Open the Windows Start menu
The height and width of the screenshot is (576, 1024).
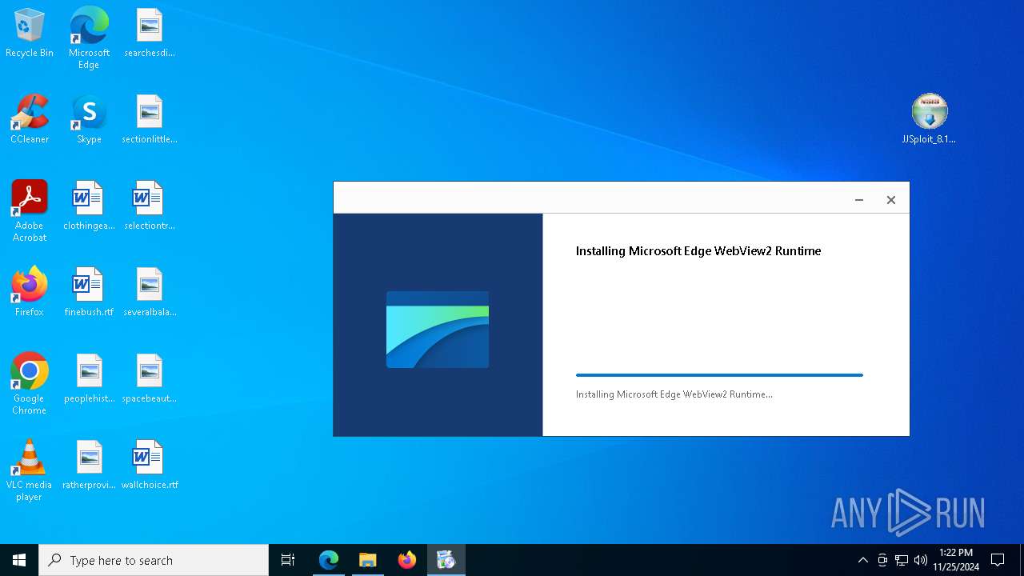(x=19, y=560)
